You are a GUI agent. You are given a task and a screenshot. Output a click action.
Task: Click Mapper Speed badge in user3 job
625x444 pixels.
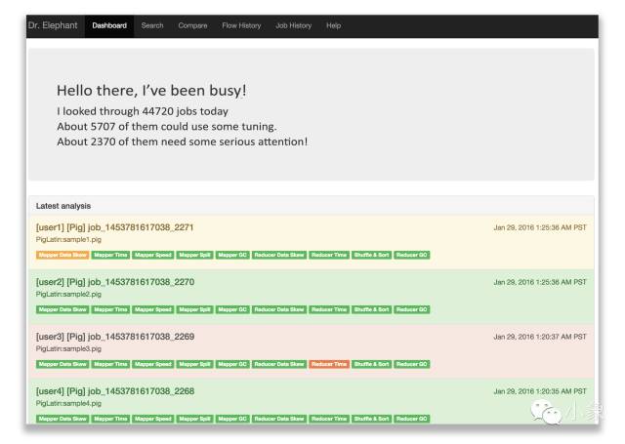[x=153, y=364]
